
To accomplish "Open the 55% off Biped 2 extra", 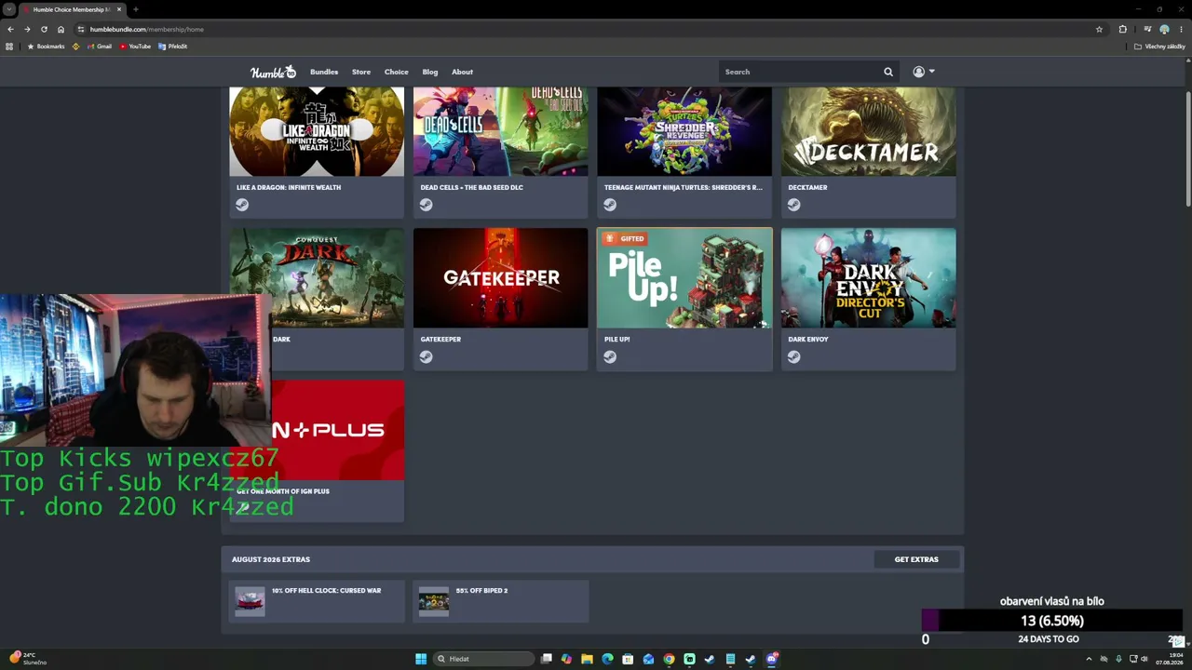I will point(501,601).
